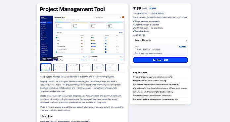Click checkmark beside Unlimited users
Screen dimensions: 230x122
coord(134,28)
